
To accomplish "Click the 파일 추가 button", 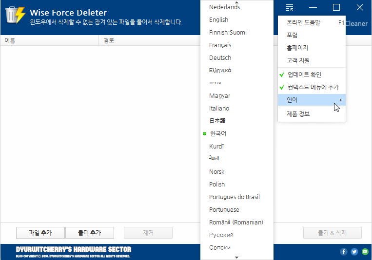I will (40, 233).
